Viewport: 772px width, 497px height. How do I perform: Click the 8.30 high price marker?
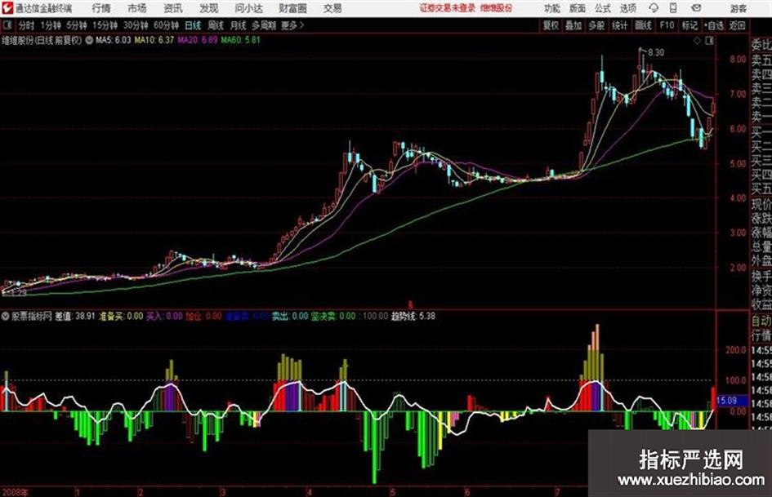(x=656, y=53)
